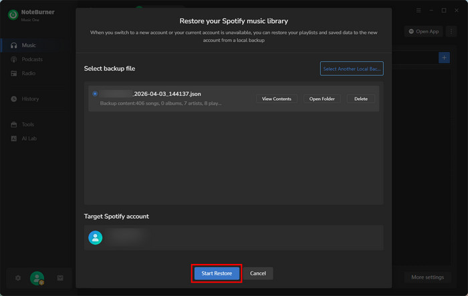Open the History section in sidebar
The height and width of the screenshot is (296, 468).
(x=31, y=99)
